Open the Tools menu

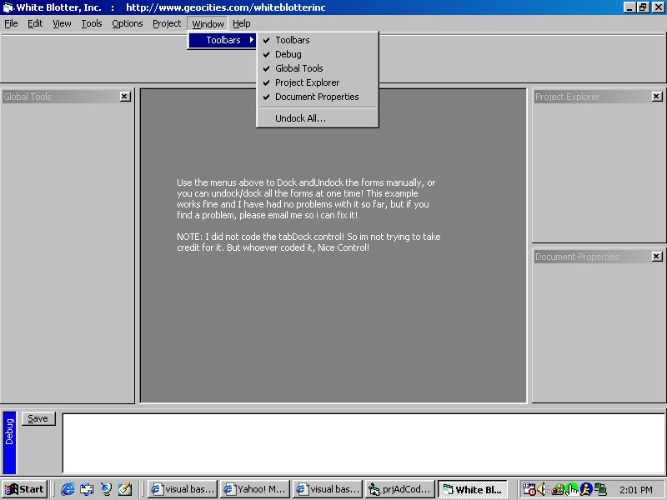click(92, 23)
